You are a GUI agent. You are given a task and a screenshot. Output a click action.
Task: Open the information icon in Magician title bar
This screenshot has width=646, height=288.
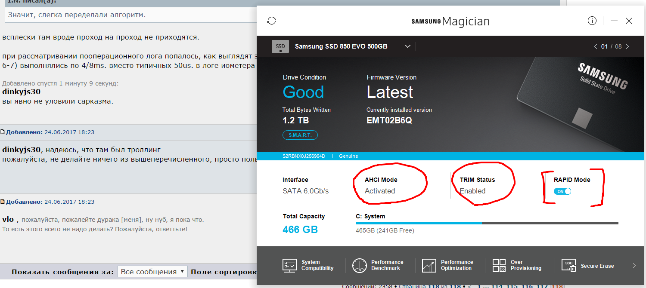[592, 21]
